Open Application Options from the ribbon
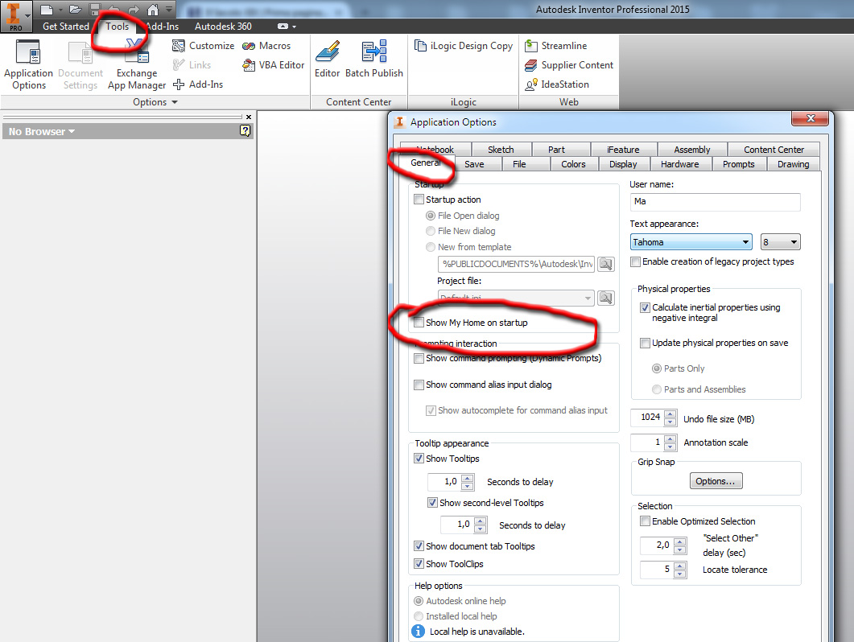Viewport: 854px width, 642px height. [x=28, y=64]
